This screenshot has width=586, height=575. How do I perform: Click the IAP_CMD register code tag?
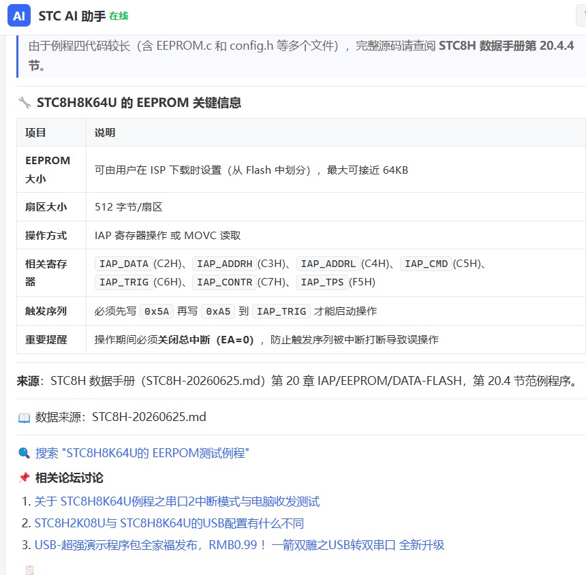point(426,264)
